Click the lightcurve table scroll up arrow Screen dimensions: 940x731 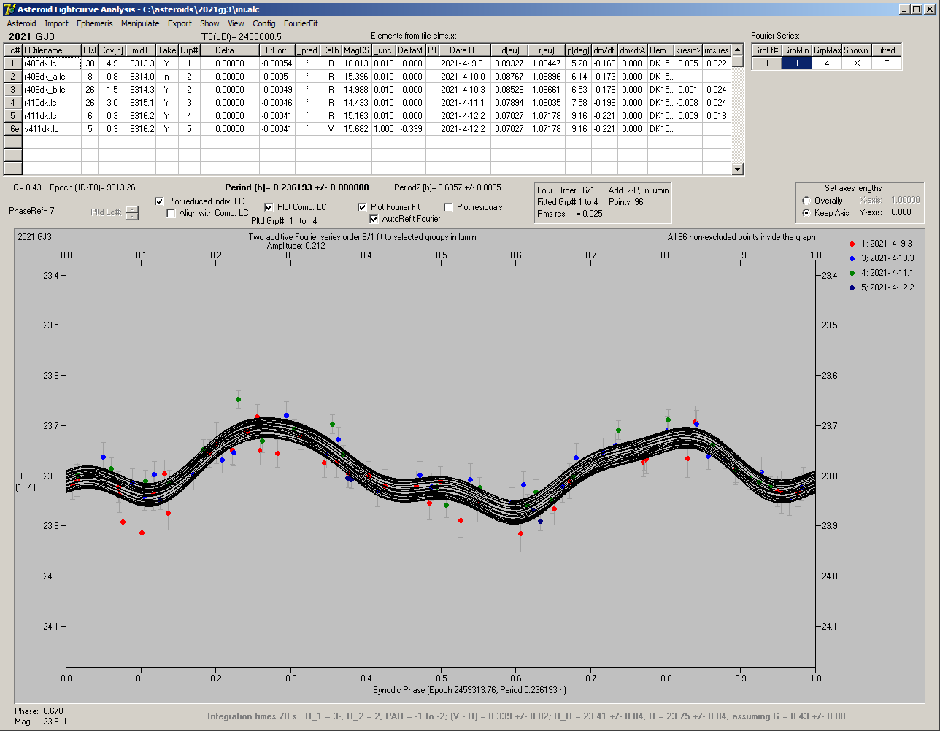(738, 50)
